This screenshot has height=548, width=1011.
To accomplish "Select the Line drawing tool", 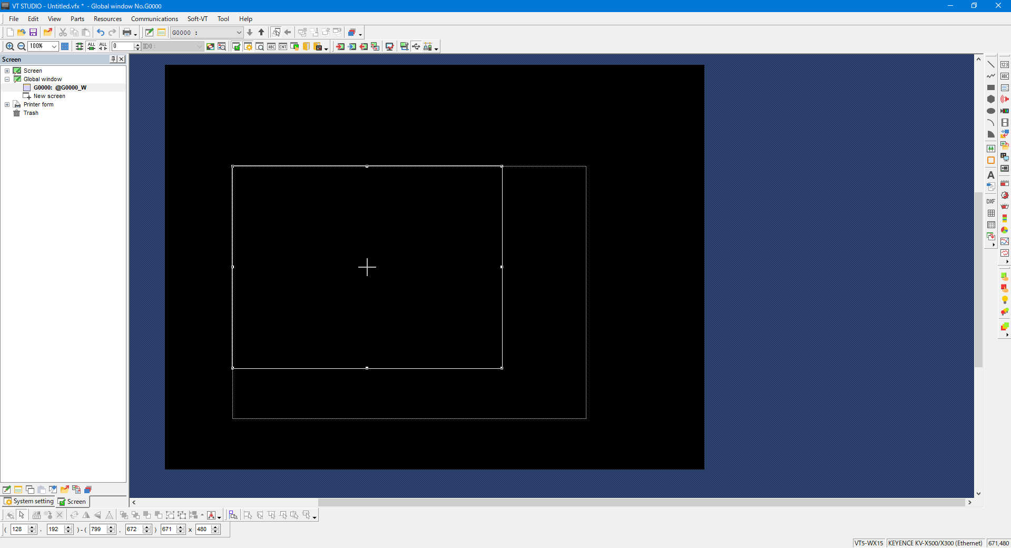I will [x=990, y=64].
